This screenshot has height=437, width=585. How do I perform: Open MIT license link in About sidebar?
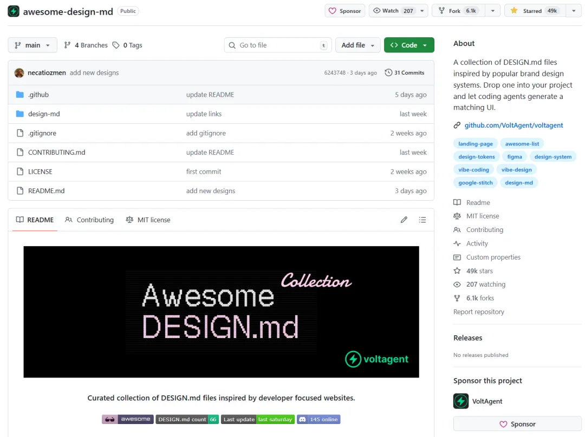[476, 216]
